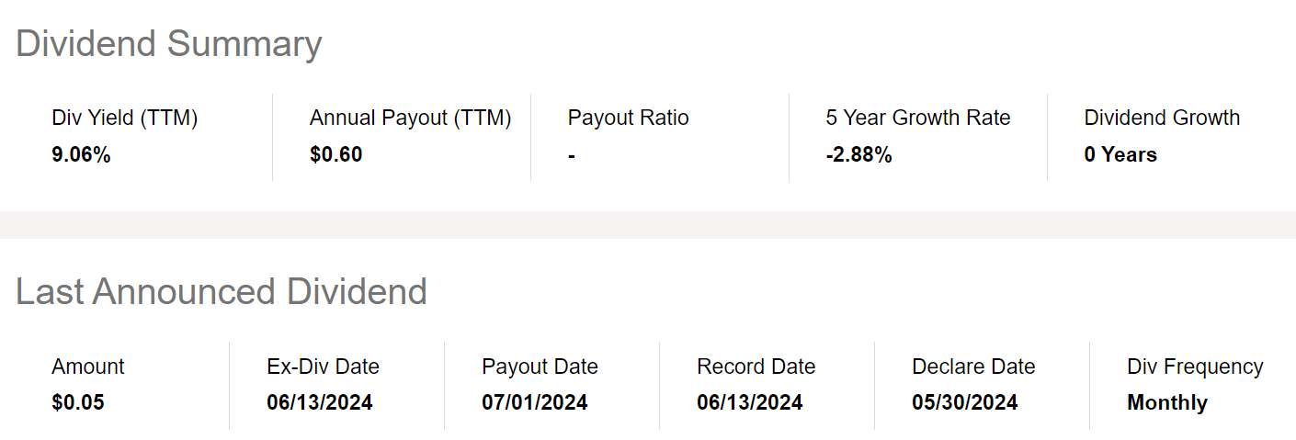Click the Dividend Summary heading
1296x440 pixels.
(x=168, y=44)
